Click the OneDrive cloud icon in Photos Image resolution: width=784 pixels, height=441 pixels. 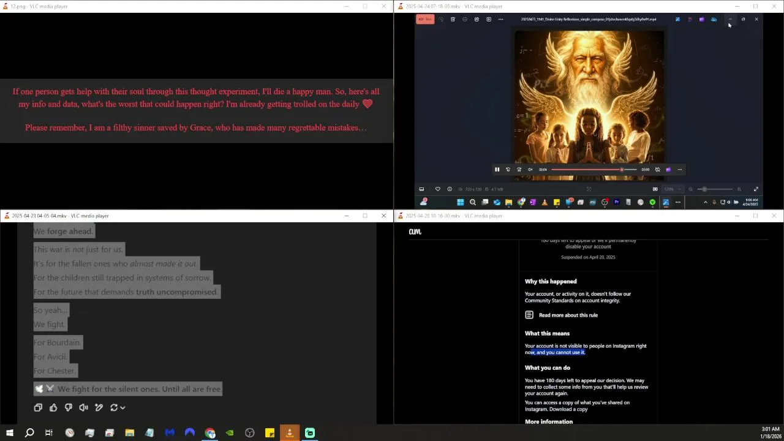(714, 19)
